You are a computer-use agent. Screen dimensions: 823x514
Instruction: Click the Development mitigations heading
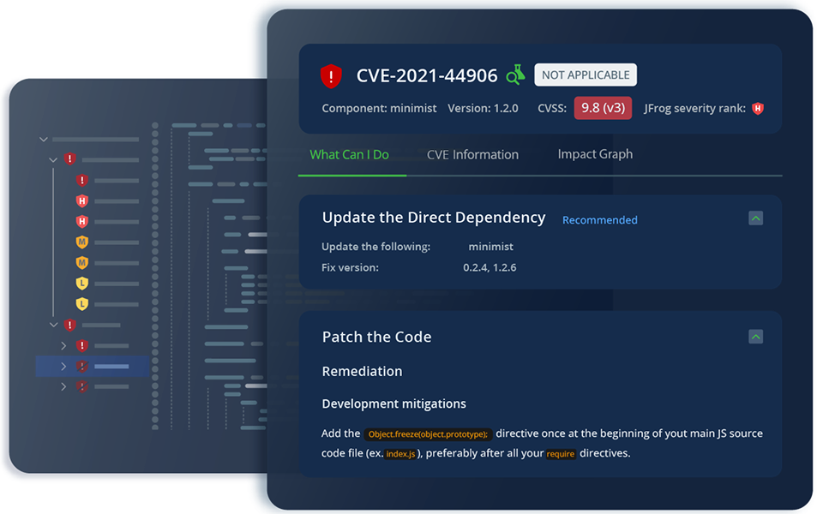393,403
